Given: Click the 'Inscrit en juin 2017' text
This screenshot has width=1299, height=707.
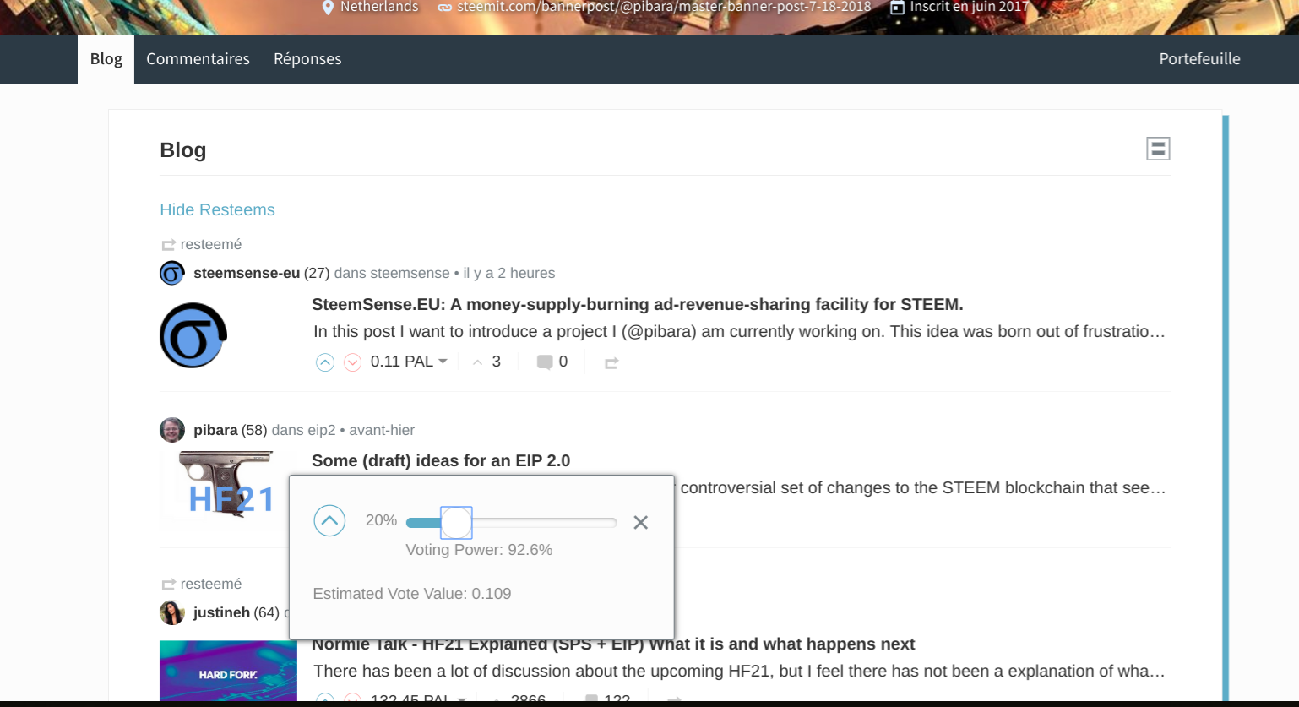Looking at the screenshot, I should 970,7.
